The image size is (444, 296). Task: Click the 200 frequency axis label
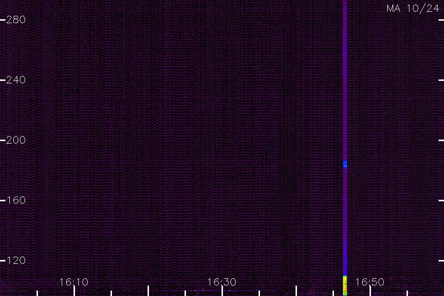coord(16,140)
